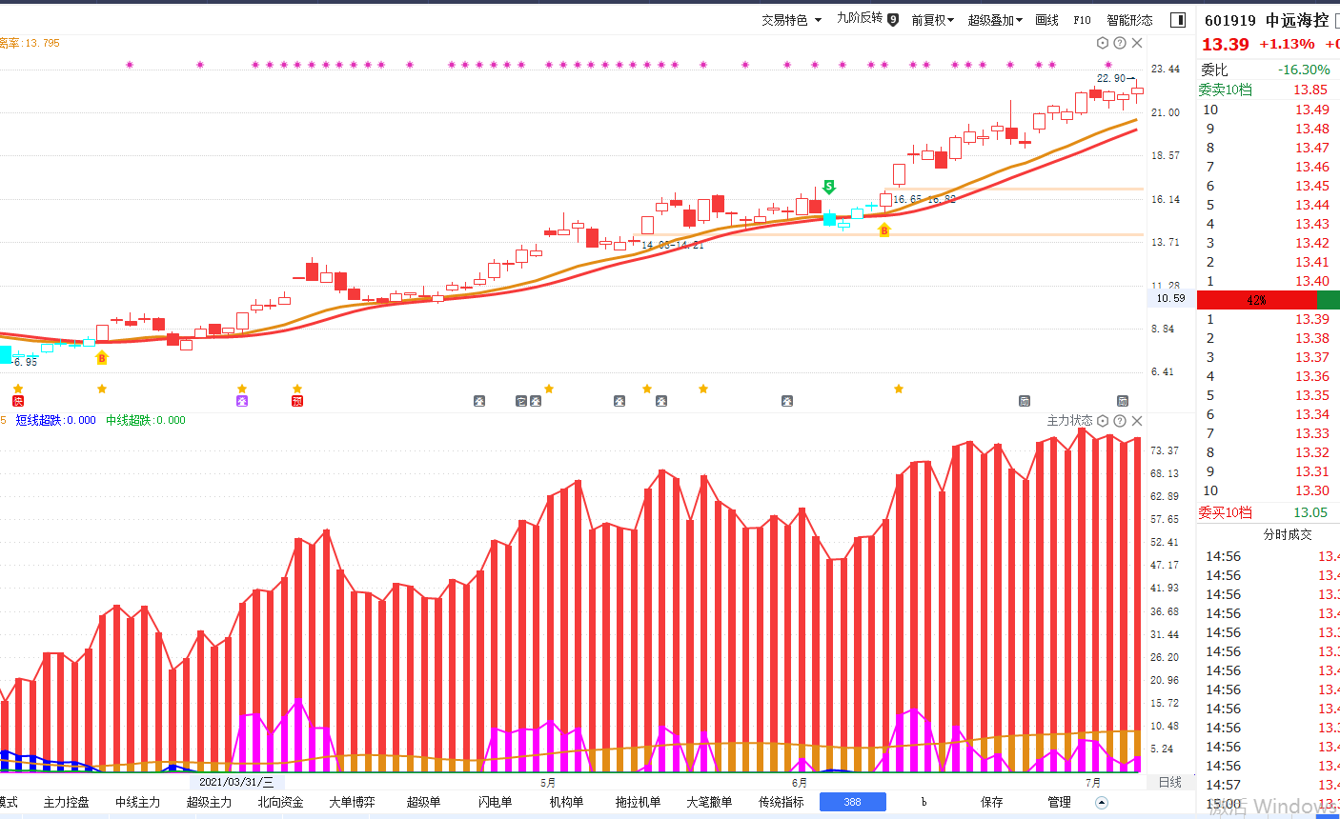Click the cyan candle beside 6.95 low
The image size is (1340, 819).
tap(5, 354)
